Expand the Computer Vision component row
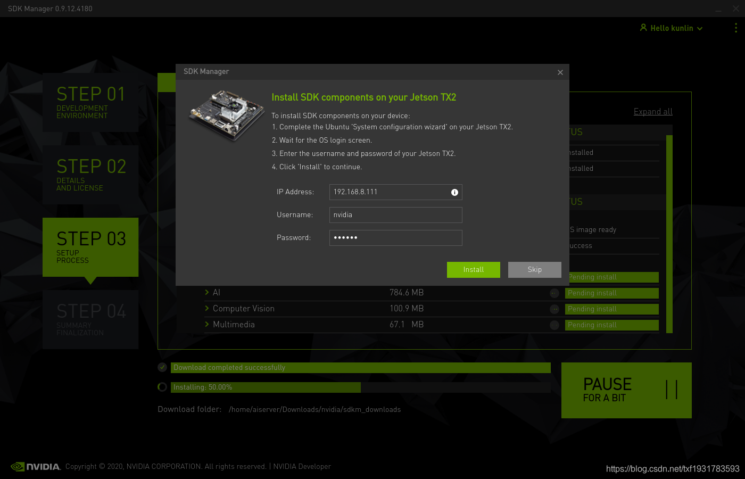The width and height of the screenshot is (745, 479). coord(207,308)
